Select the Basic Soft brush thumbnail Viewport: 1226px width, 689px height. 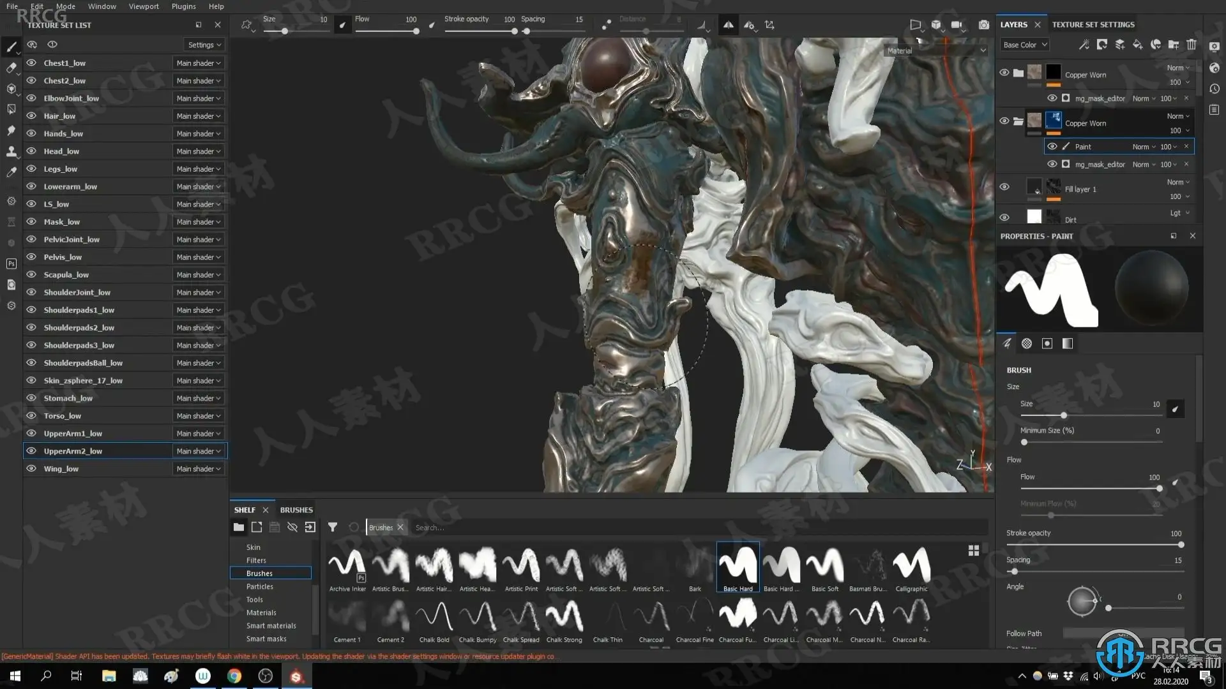coord(824,568)
